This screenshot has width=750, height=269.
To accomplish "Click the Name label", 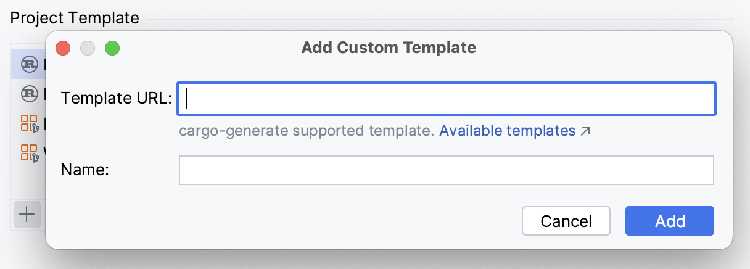I will click(85, 170).
